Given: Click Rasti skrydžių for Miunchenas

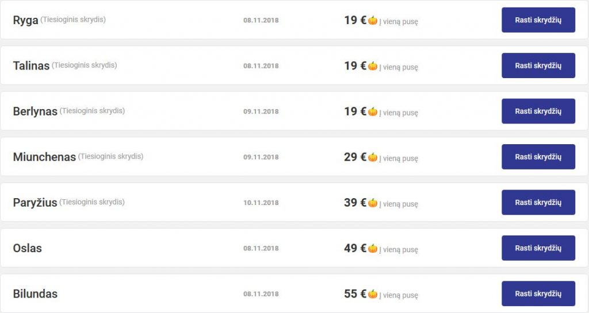Looking at the screenshot, I should click(538, 157).
